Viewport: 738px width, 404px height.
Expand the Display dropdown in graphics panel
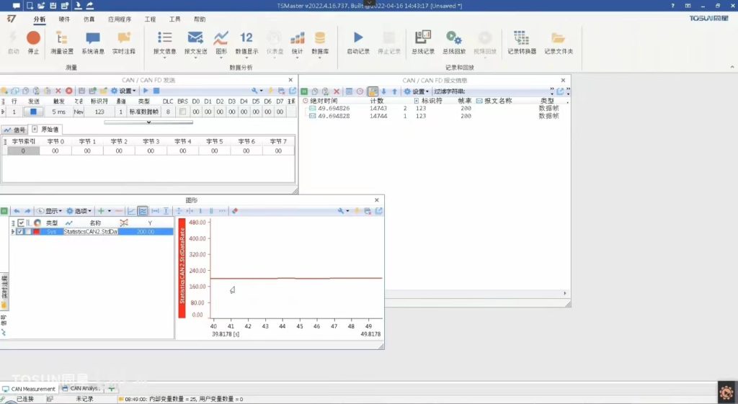pos(49,211)
